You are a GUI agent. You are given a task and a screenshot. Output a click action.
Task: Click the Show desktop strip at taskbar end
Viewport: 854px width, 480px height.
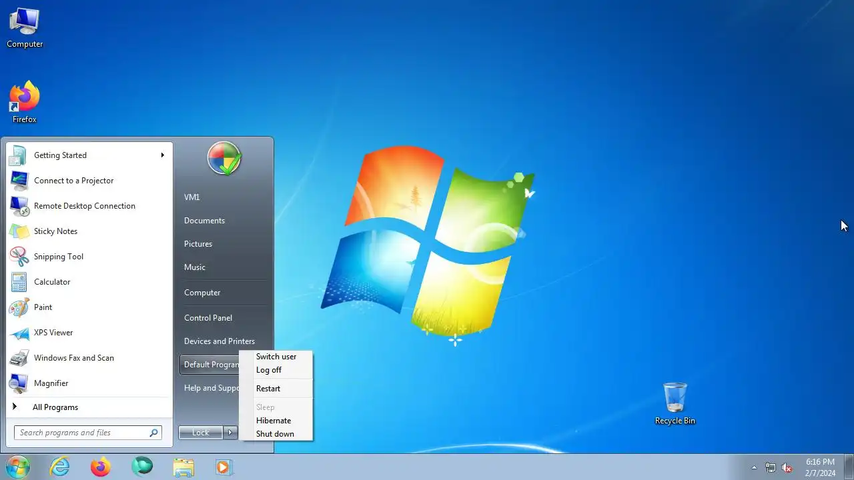click(x=849, y=467)
